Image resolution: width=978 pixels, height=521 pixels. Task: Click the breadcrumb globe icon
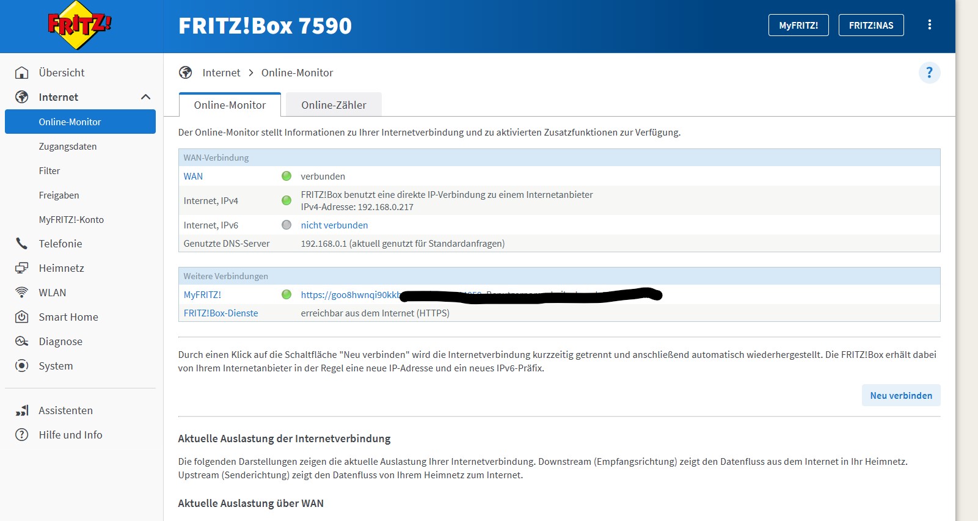click(185, 73)
